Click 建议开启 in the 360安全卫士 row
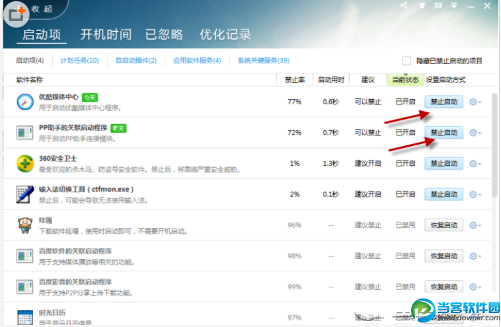Image resolution: width=501 pixels, height=327 pixels. (367, 164)
